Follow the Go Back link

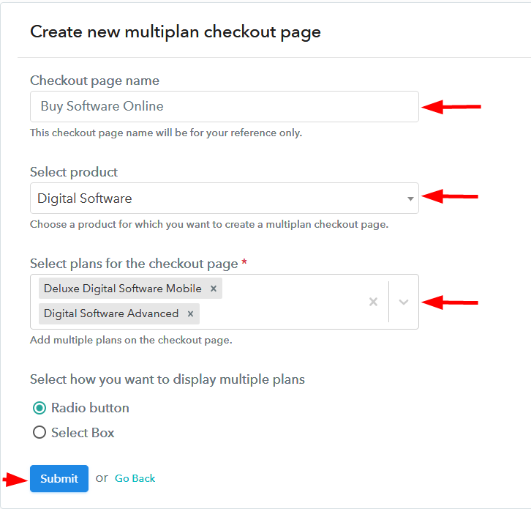[135, 478]
